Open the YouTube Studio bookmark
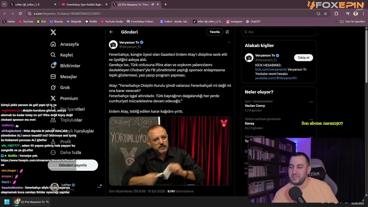 [112, 21]
